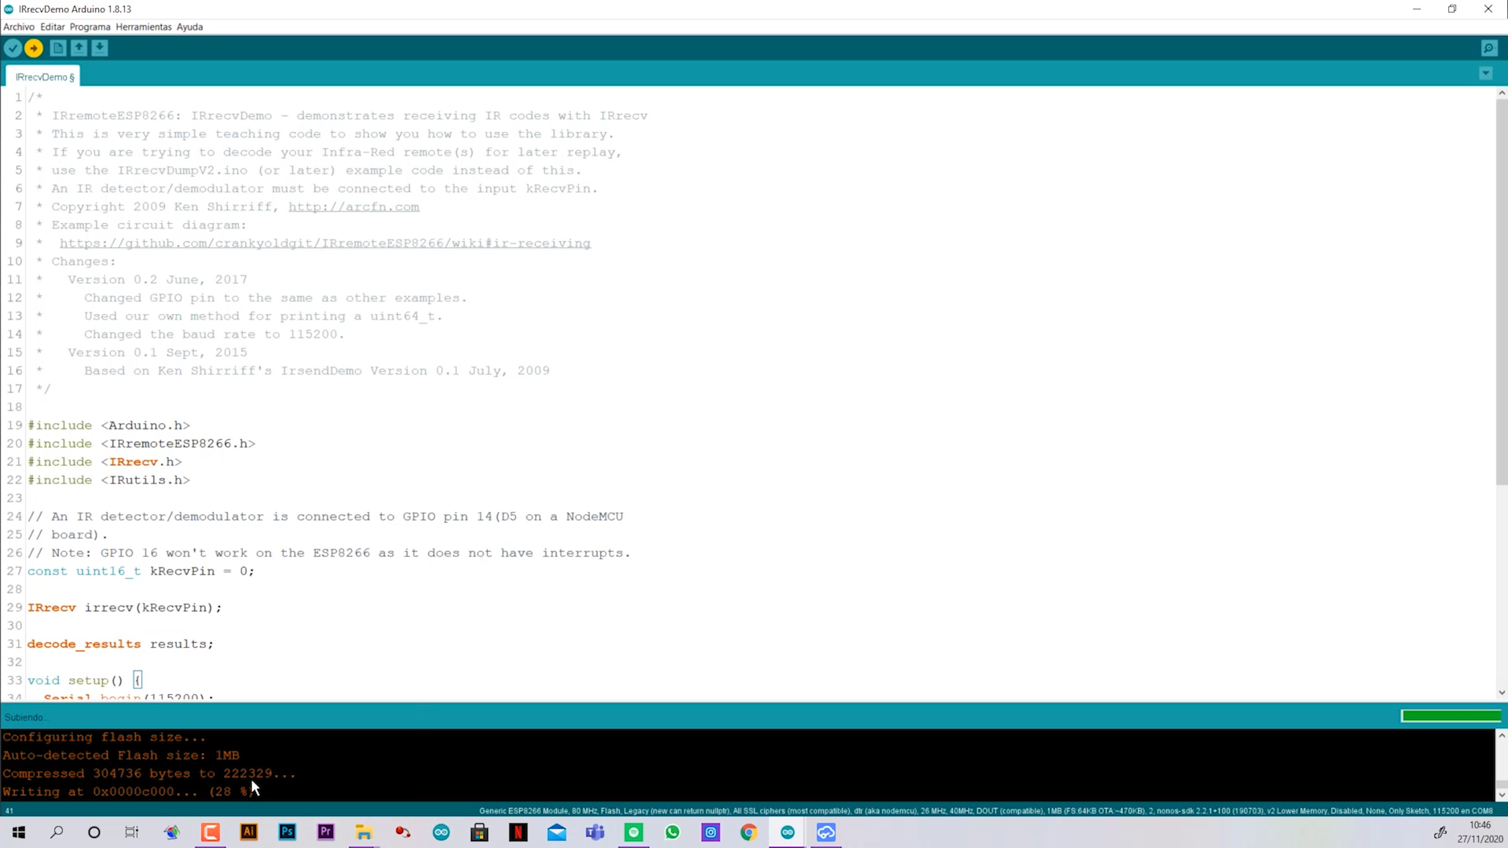This screenshot has width=1508, height=848.
Task: Open WhatsApp from the taskbar
Action: 672,832
